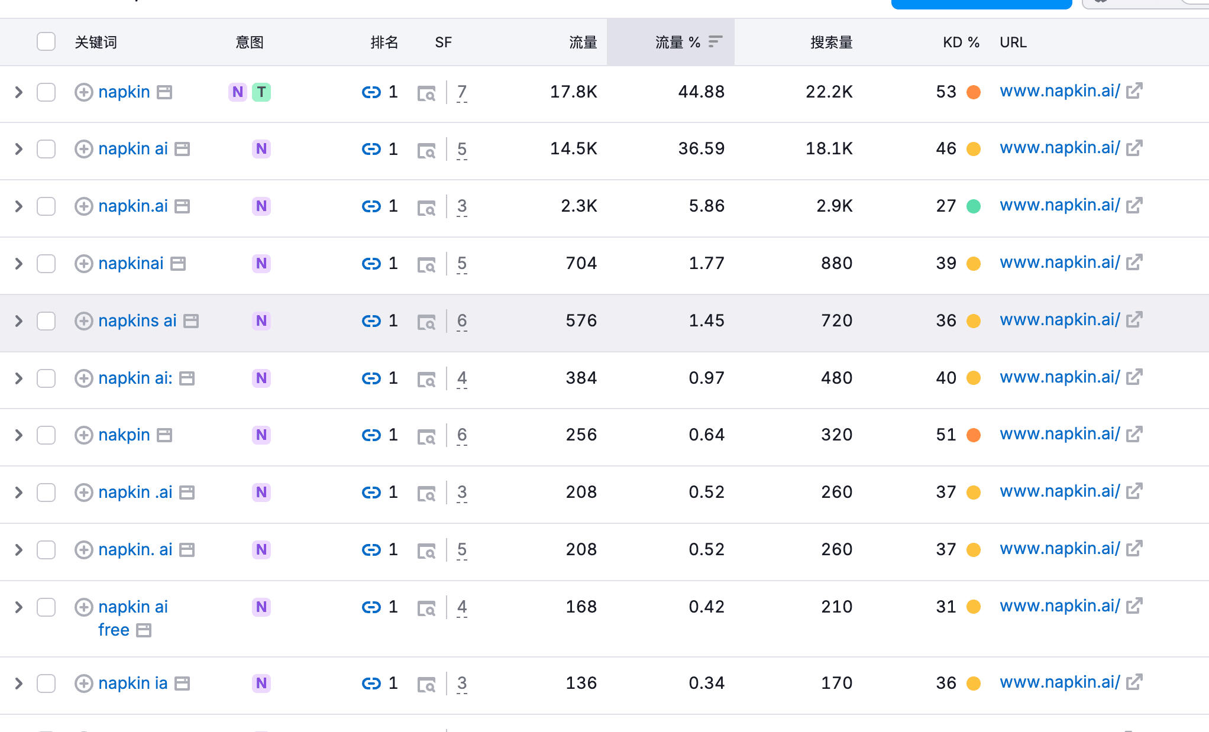
Task: Click Transactional intent badge in 'napkin' row
Action: pyautogui.click(x=261, y=92)
